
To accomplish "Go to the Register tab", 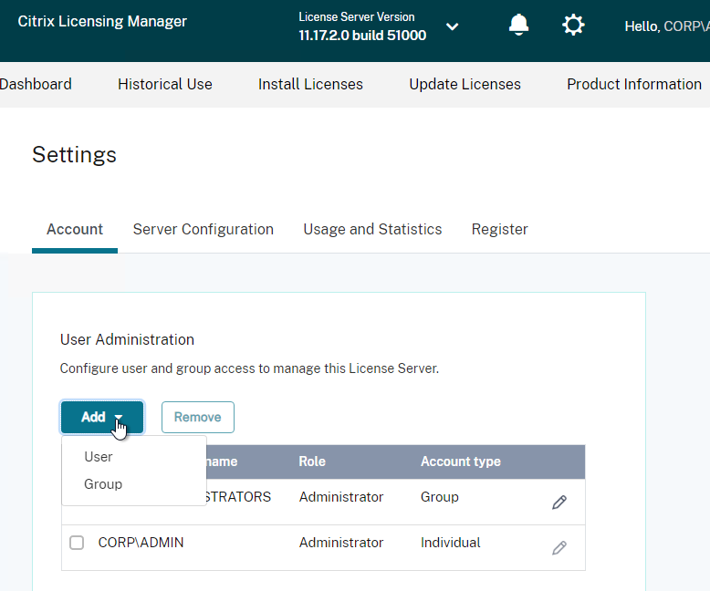I will pos(499,229).
